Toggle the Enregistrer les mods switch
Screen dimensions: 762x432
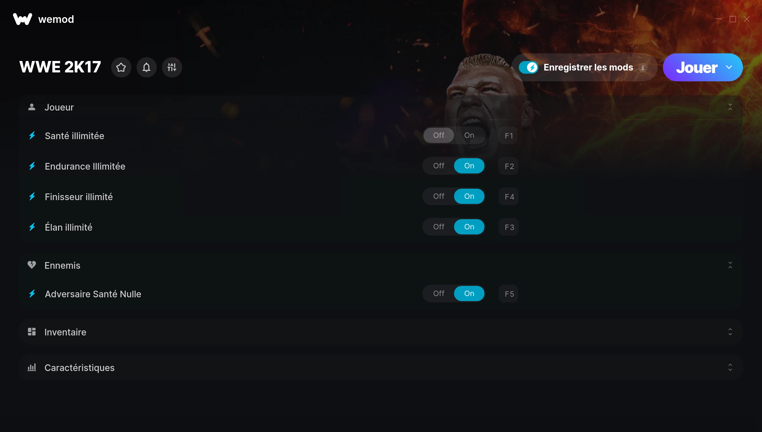click(x=529, y=67)
